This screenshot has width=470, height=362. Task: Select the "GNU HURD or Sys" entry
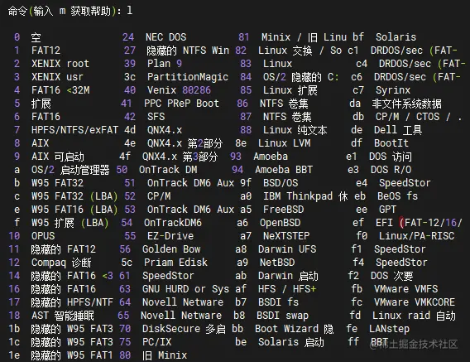click(x=185, y=289)
